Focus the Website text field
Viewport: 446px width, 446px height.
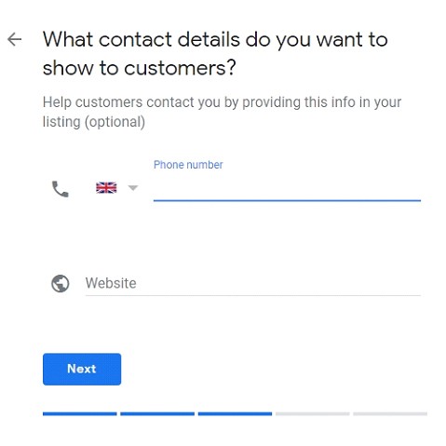(253, 283)
